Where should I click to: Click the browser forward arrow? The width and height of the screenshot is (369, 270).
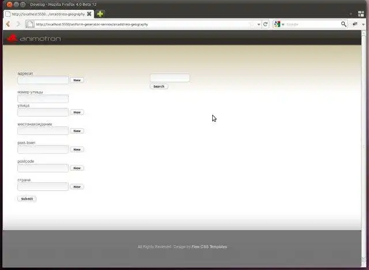click(18, 24)
